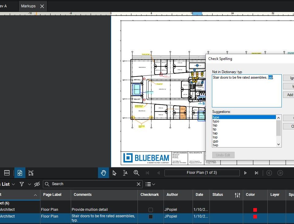Select suggestion 'gyp'
Screen dimensions: 294x224
(244, 141)
